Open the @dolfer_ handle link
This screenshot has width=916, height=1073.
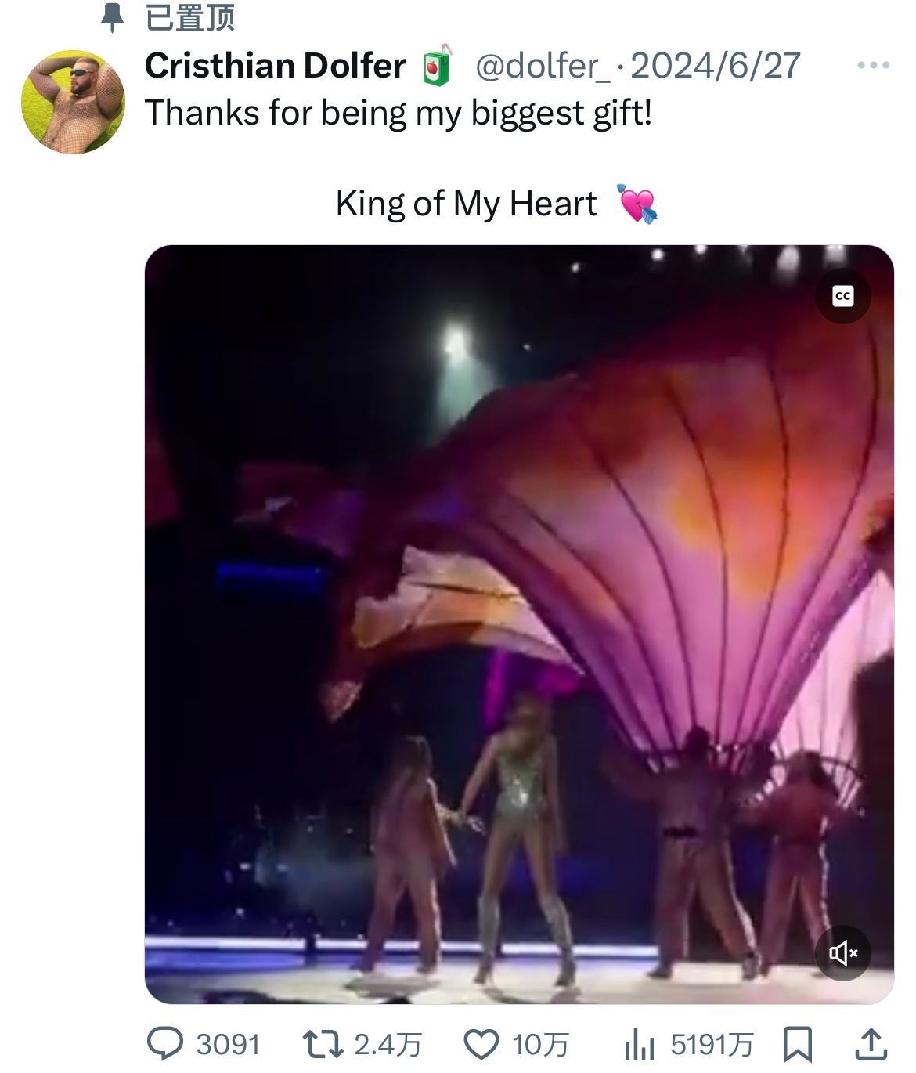point(543,66)
